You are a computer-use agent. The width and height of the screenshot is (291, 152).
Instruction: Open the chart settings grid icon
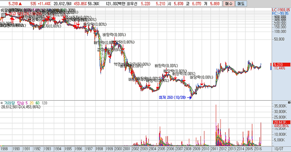click(3, 15)
